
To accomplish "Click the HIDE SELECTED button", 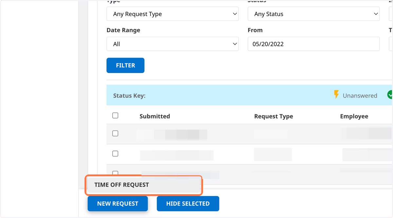I will pos(188,204).
